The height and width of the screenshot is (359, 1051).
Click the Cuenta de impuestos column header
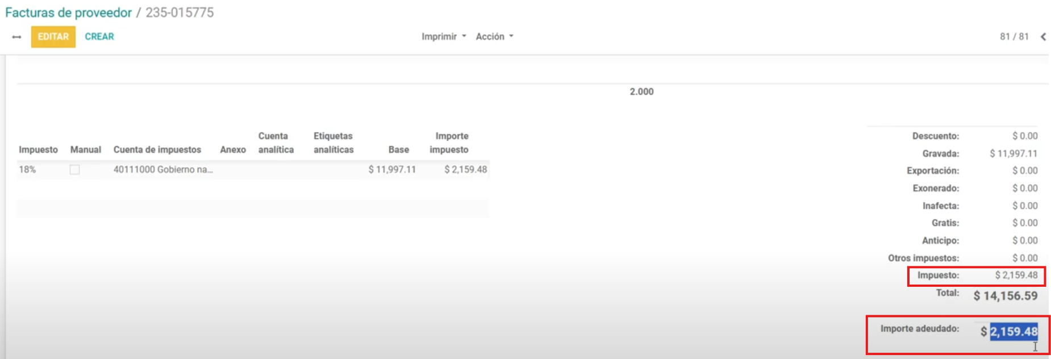tap(157, 149)
